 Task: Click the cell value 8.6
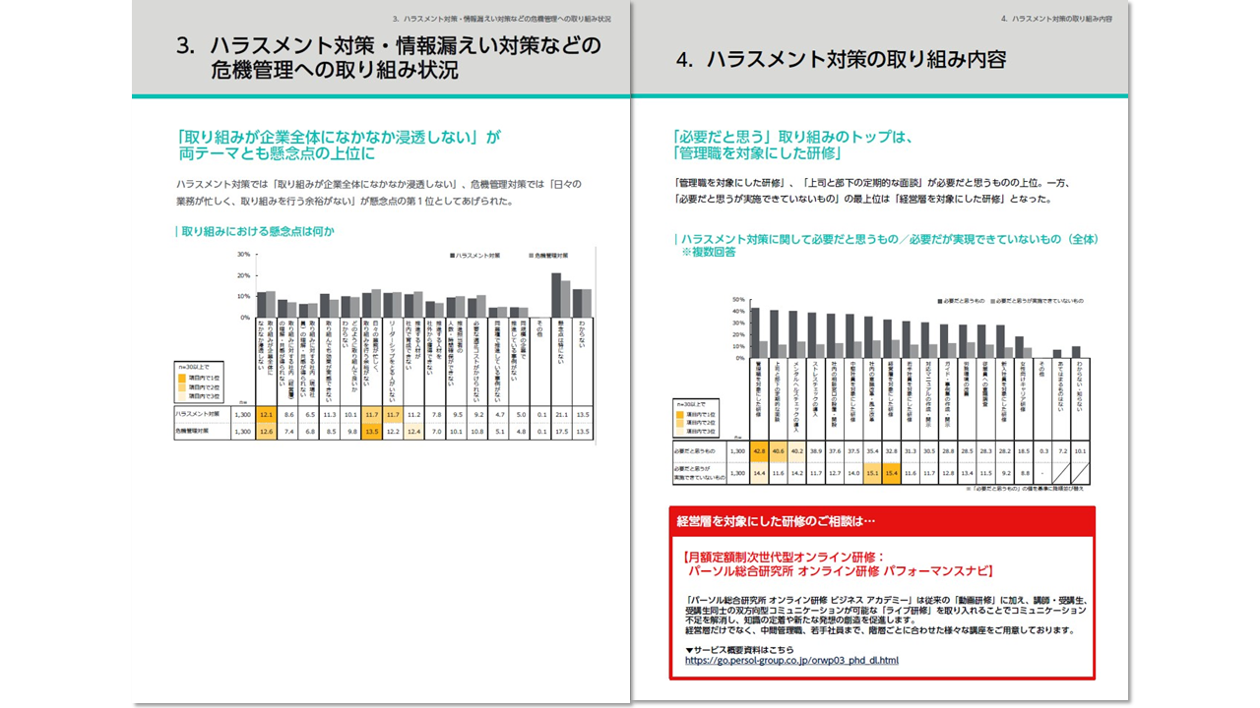click(287, 415)
